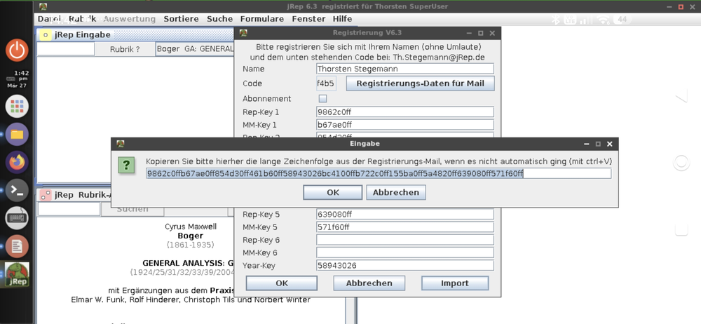Viewport: 701px width, 324px height.
Task: Click the Year-Key input field
Action: pos(405,266)
